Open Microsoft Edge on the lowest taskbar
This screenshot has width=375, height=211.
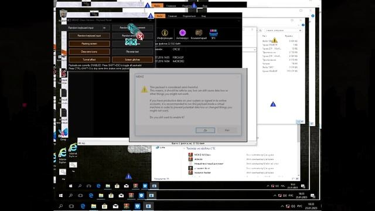tap(83, 206)
